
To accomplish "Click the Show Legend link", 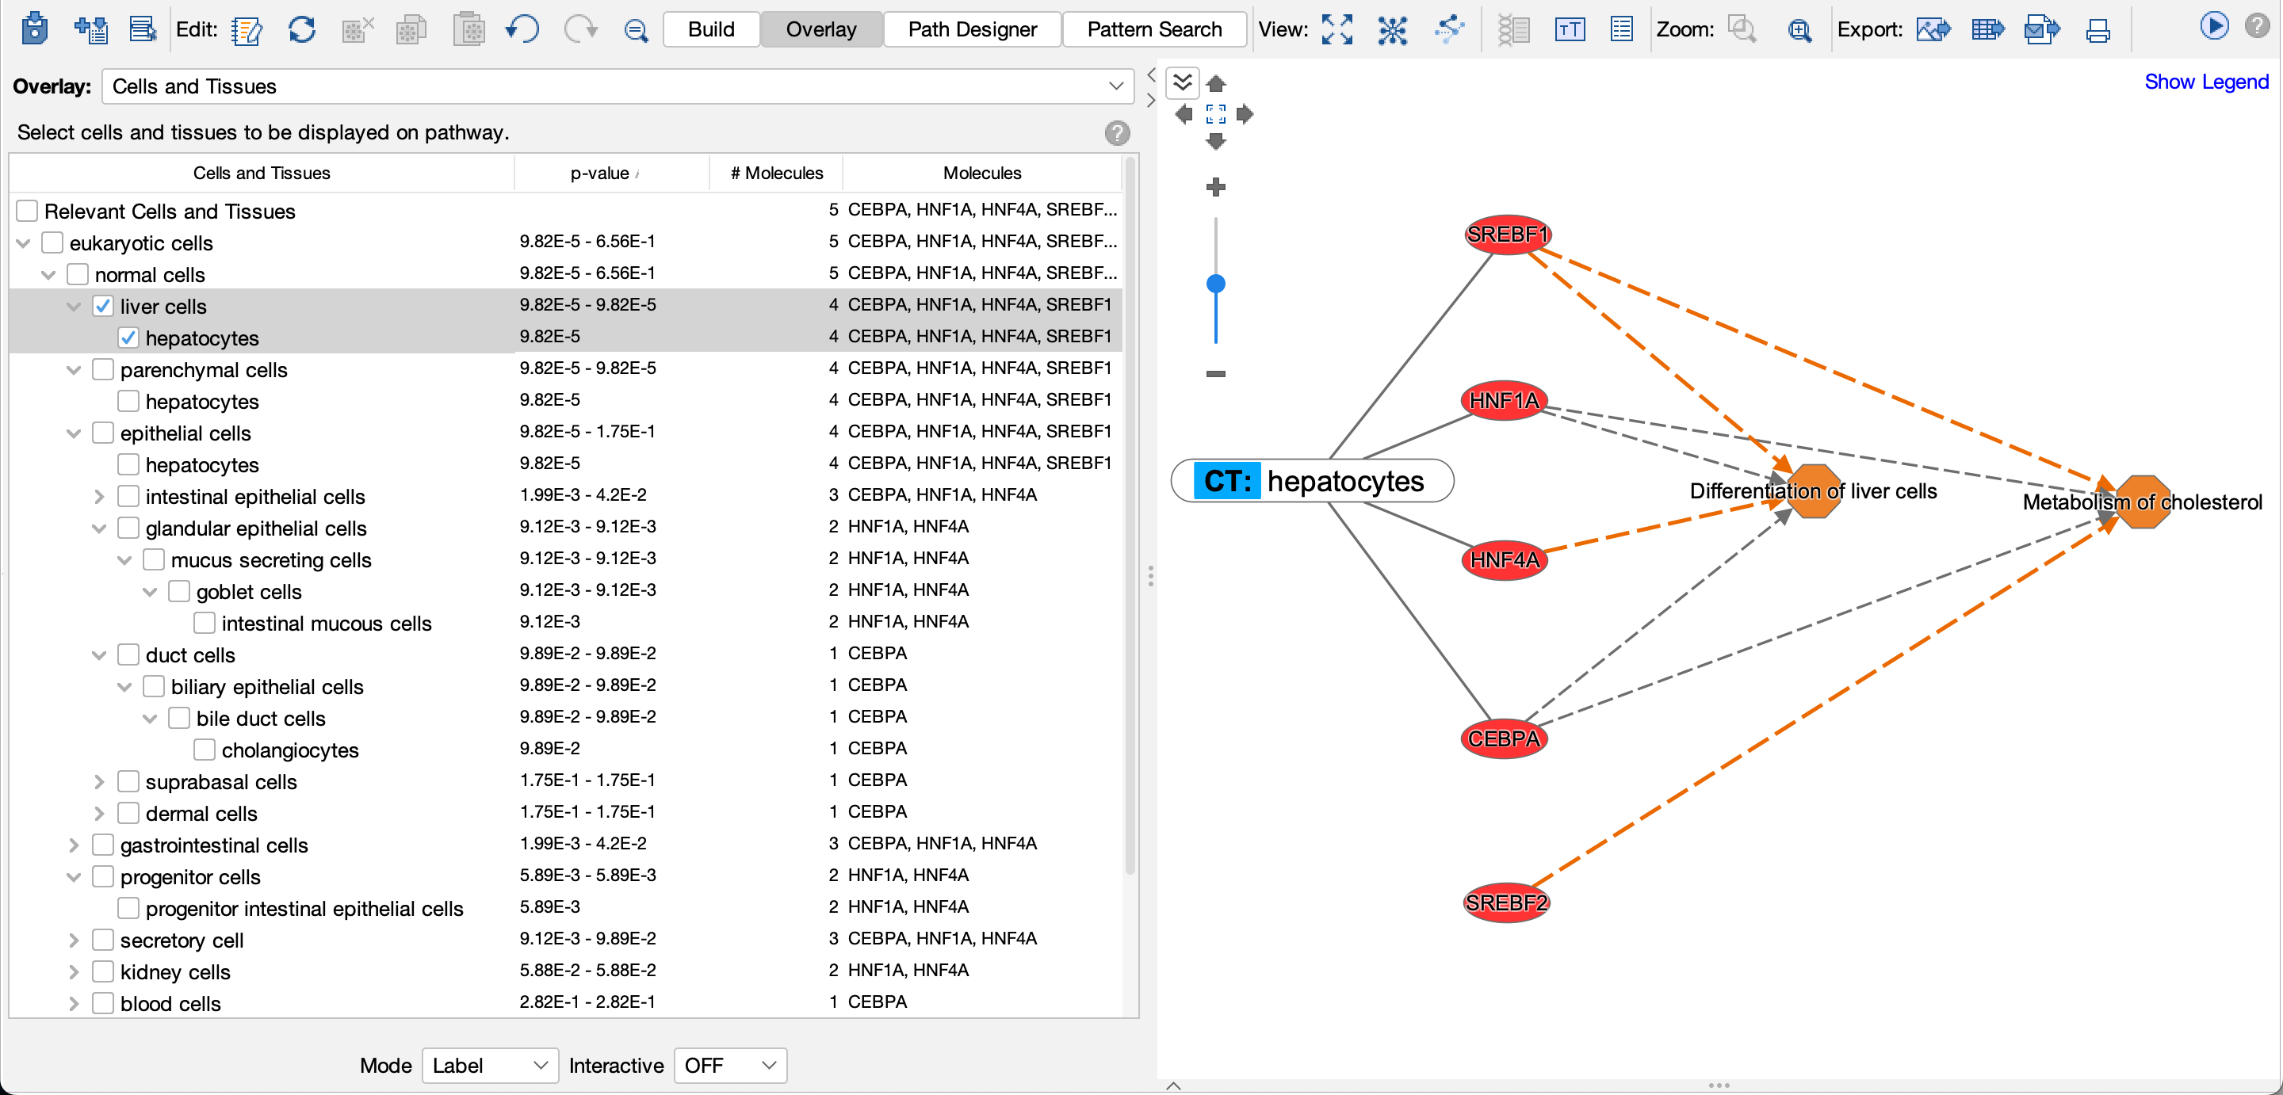I will 2205,82.
